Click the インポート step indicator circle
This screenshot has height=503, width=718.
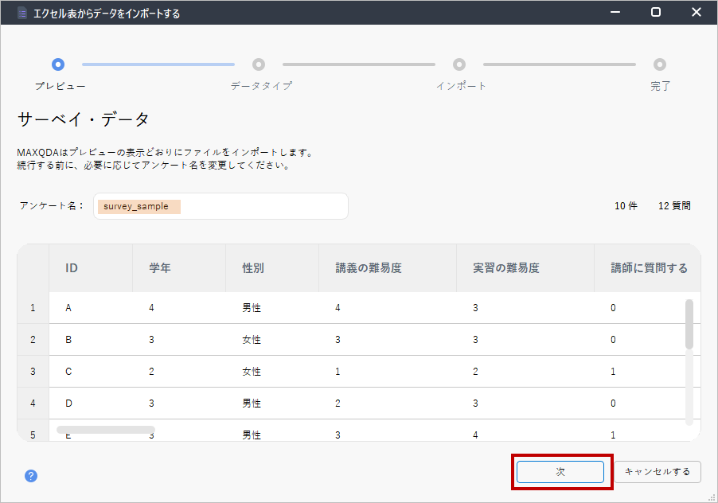pyautogui.click(x=459, y=64)
